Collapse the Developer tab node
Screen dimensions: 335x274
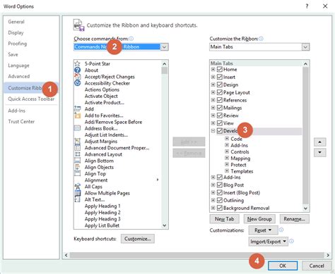pyautogui.click(x=213, y=131)
